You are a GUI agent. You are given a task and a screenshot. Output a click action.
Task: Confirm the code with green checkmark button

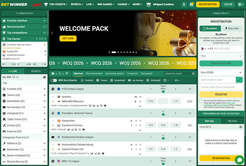point(239,80)
